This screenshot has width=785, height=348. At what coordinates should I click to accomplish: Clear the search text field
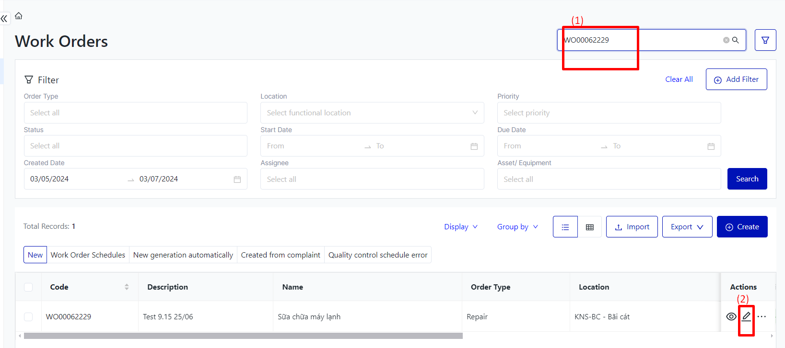tap(726, 40)
